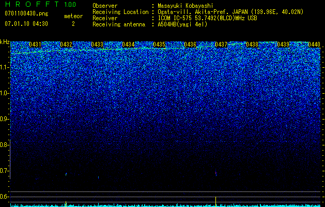Click the meteor echo near 0432
This screenshot has width=325, height=207.
click(x=66, y=174)
